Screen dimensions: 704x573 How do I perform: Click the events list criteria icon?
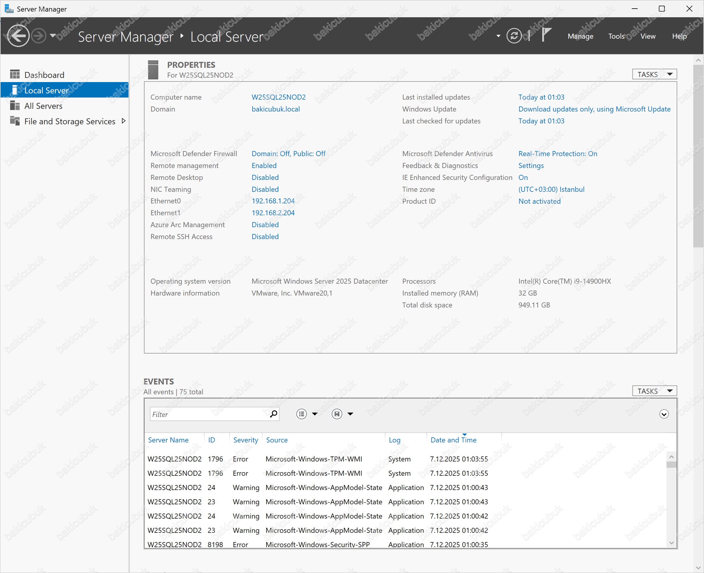point(301,414)
